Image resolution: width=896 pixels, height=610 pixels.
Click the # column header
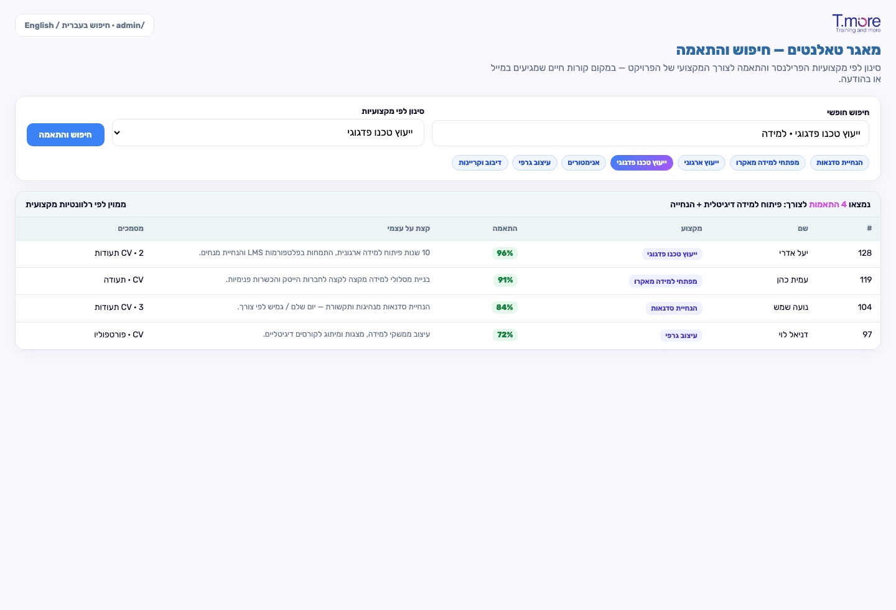pyautogui.click(x=869, y=228)
